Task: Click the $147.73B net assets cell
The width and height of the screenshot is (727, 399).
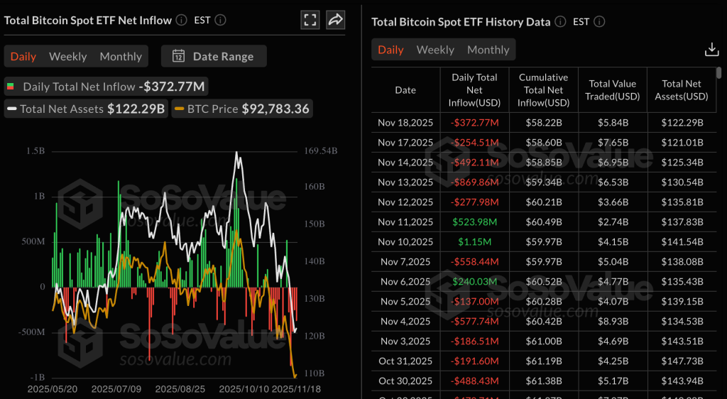Action: (x=682, y=361)
